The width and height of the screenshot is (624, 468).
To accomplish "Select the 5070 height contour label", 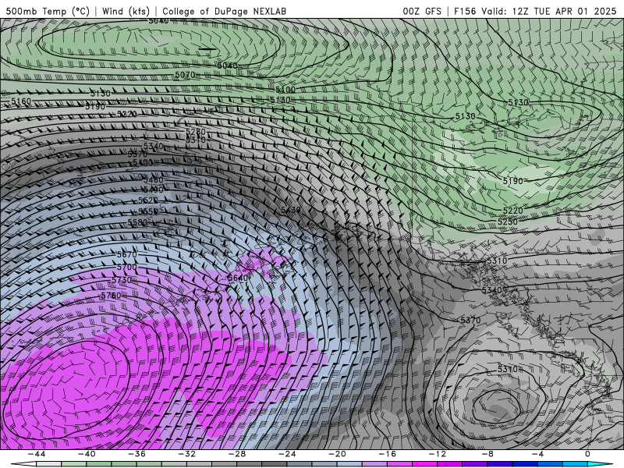I will click(x=185, y=75).
